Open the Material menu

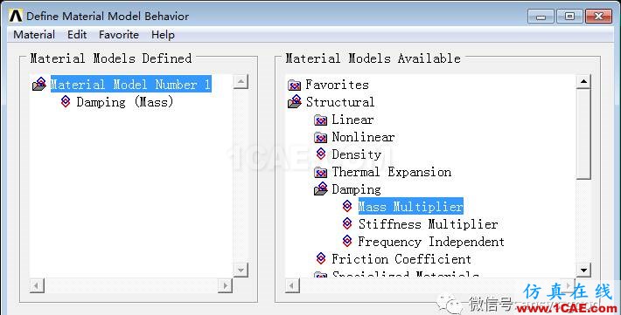coord(34,35)
